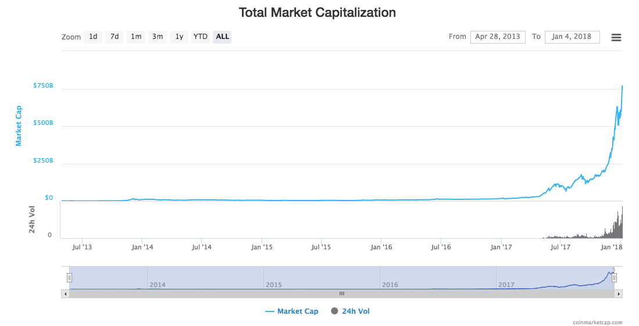Click the left navigator range handle
Image resolution: width=639 pixels, height=326 pixels.
coord(69,278)
